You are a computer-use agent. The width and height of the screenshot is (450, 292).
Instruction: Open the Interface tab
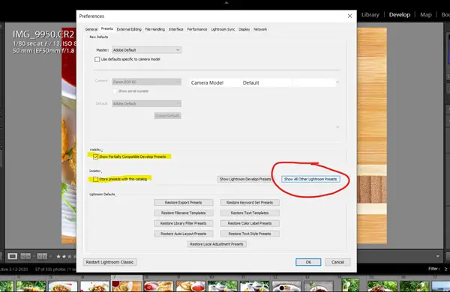(175, 29)
